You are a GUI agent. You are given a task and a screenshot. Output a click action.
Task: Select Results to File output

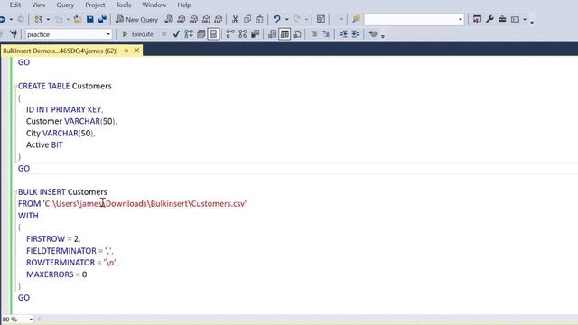297,34
